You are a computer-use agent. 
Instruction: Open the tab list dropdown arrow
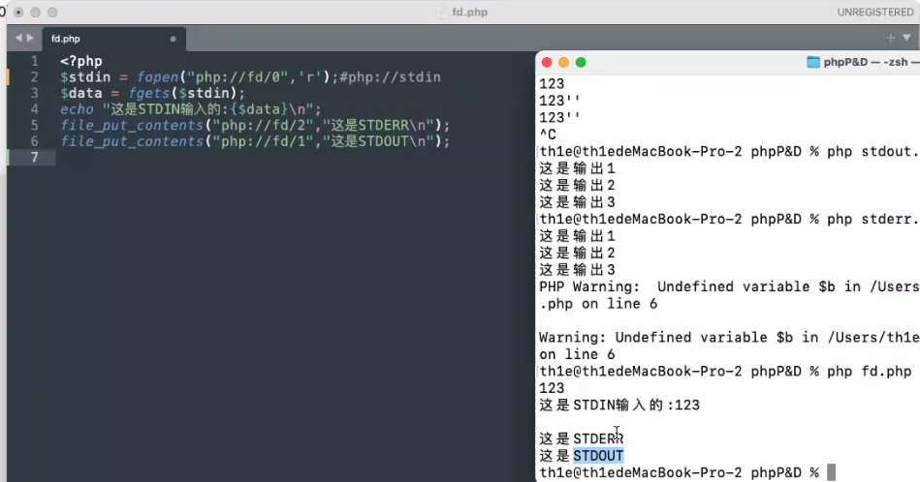[x=906, y=38]
